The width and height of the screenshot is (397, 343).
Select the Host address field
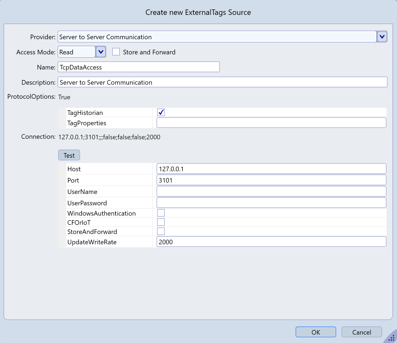click(x=271, y=169)
